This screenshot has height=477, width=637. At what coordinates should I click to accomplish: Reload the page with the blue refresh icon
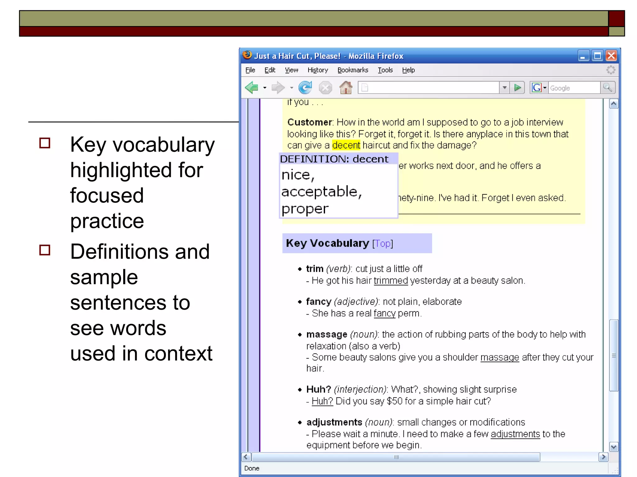pyautogui.click(x=305, y=88)
